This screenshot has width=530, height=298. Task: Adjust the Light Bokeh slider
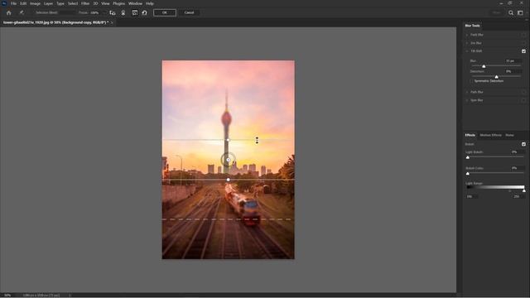tap(468, 157)
